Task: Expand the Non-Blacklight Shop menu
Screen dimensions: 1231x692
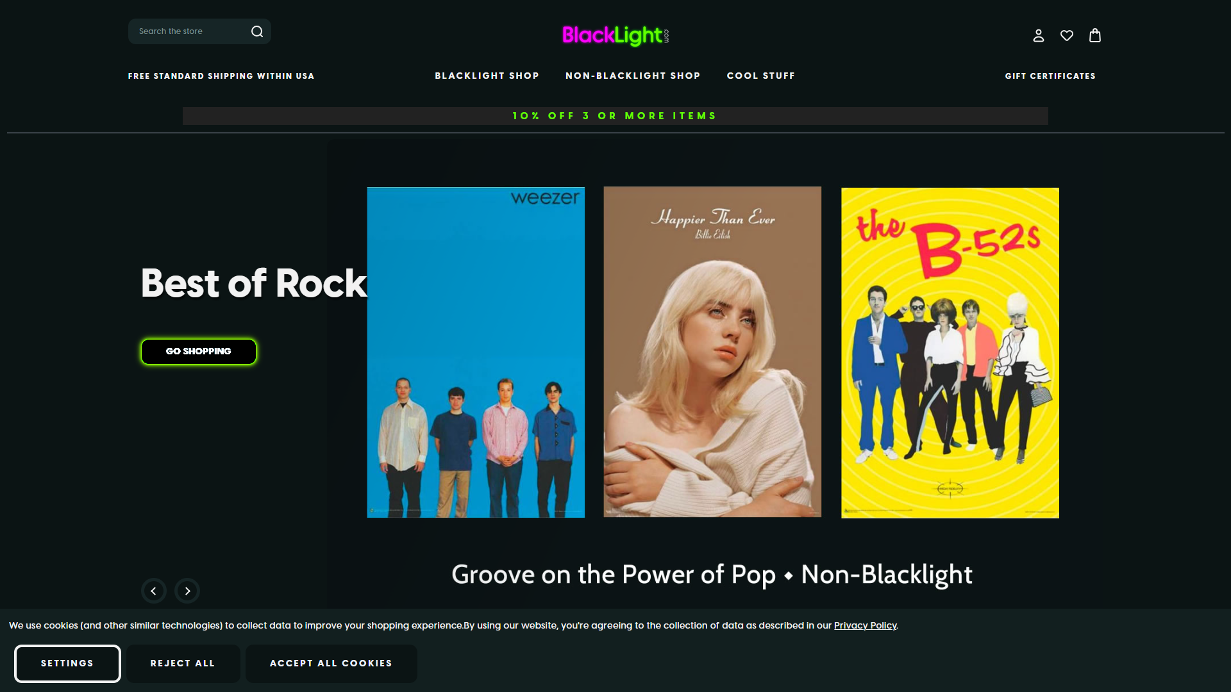Action: (633, 76)
